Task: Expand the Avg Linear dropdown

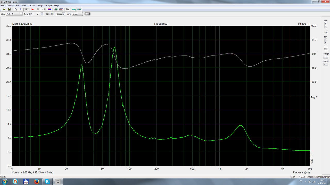Action: coord(77,14)
